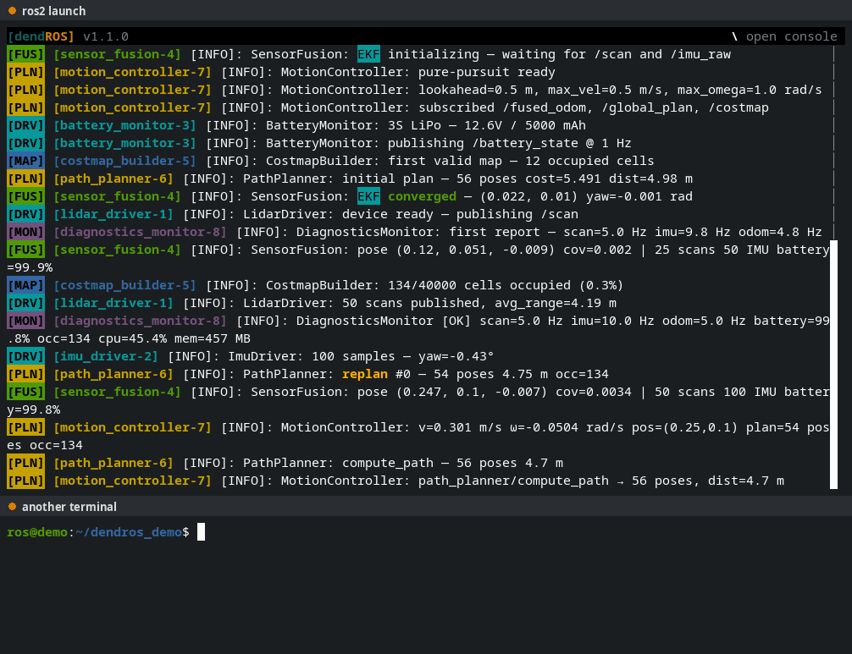Select the 'another terminal' pane title
The width and height of the screenshot is (852, 654).
point(69,507)
